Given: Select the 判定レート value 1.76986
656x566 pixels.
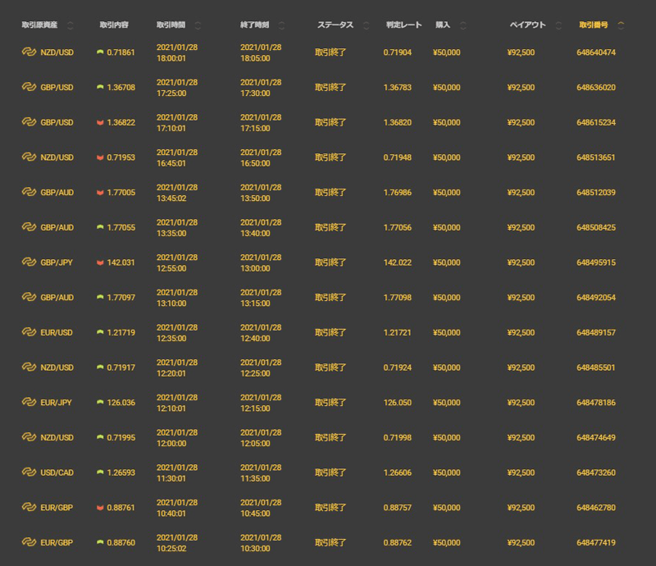Looking at the screenshot, I should tap(399, 193).
